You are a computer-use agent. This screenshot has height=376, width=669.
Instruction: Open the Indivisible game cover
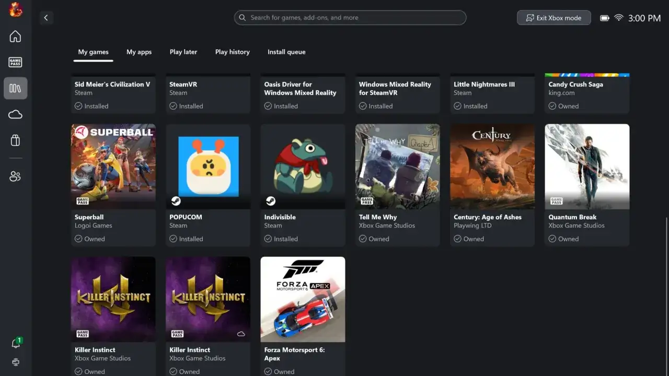tap(303, 167)
